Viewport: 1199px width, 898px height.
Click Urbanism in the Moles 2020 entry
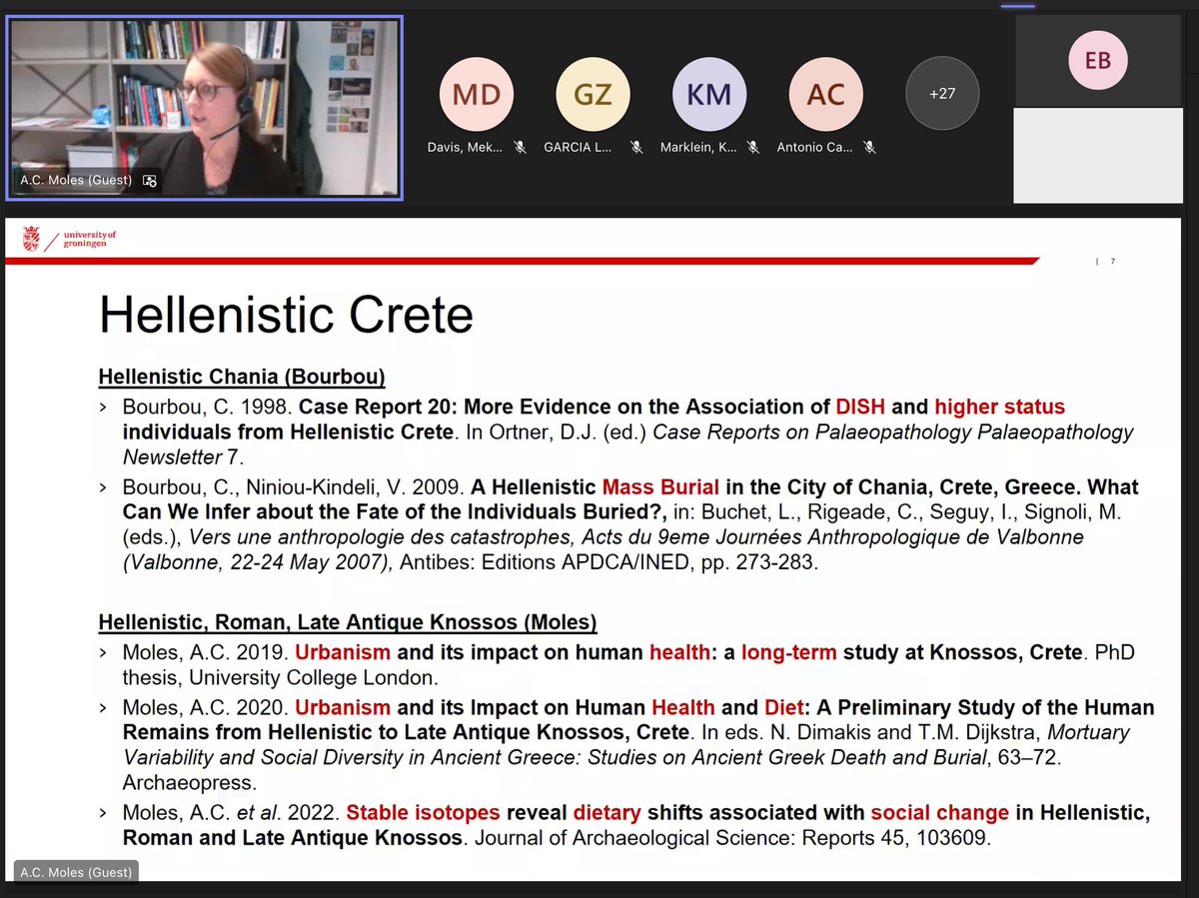tap(343, 707)
